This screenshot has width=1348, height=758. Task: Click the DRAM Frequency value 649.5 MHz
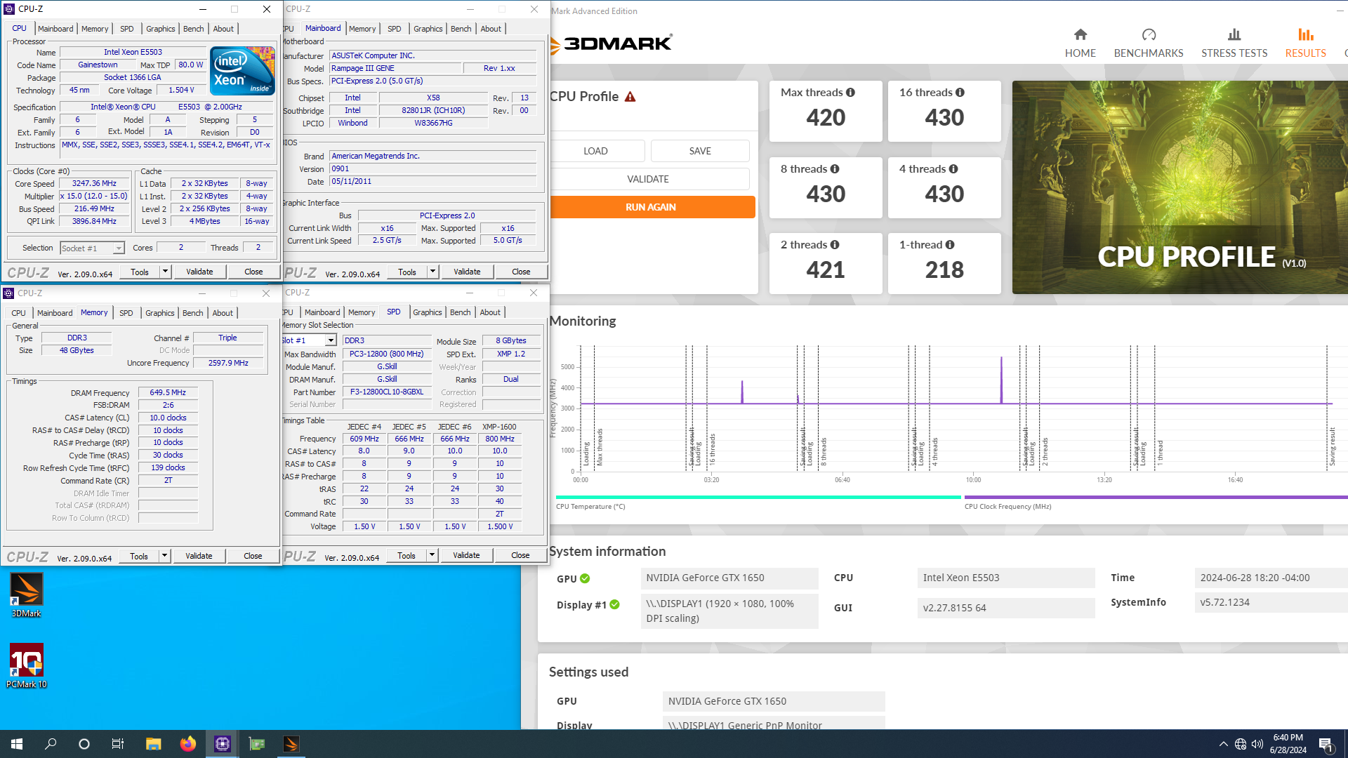click(168, 393)
